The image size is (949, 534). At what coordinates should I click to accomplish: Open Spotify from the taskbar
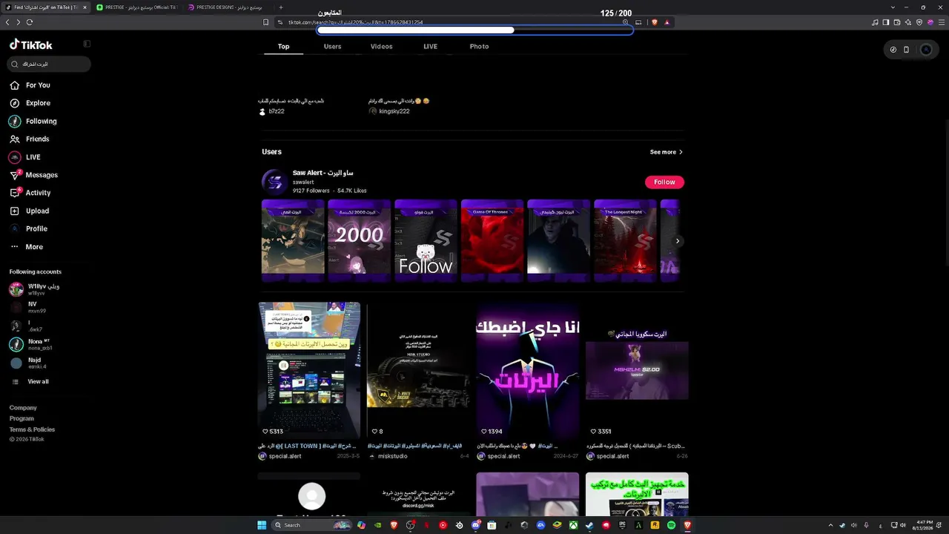(672, 525)
